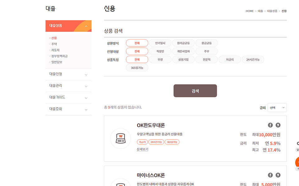Viewport: 299px width, 186px height.
Task: Share 마이너스OK론 via KakaoTalk icon
Action: click(x=278, y=175)
